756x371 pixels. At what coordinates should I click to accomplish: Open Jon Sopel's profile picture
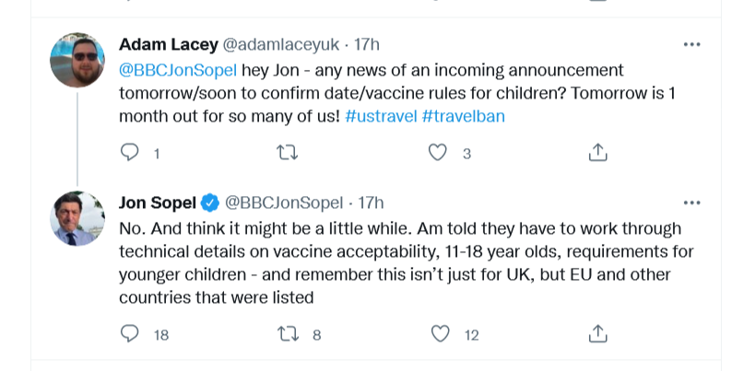[x=77, y=218]
